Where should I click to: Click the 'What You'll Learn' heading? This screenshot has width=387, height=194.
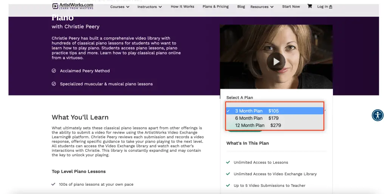tap(80, 117)
